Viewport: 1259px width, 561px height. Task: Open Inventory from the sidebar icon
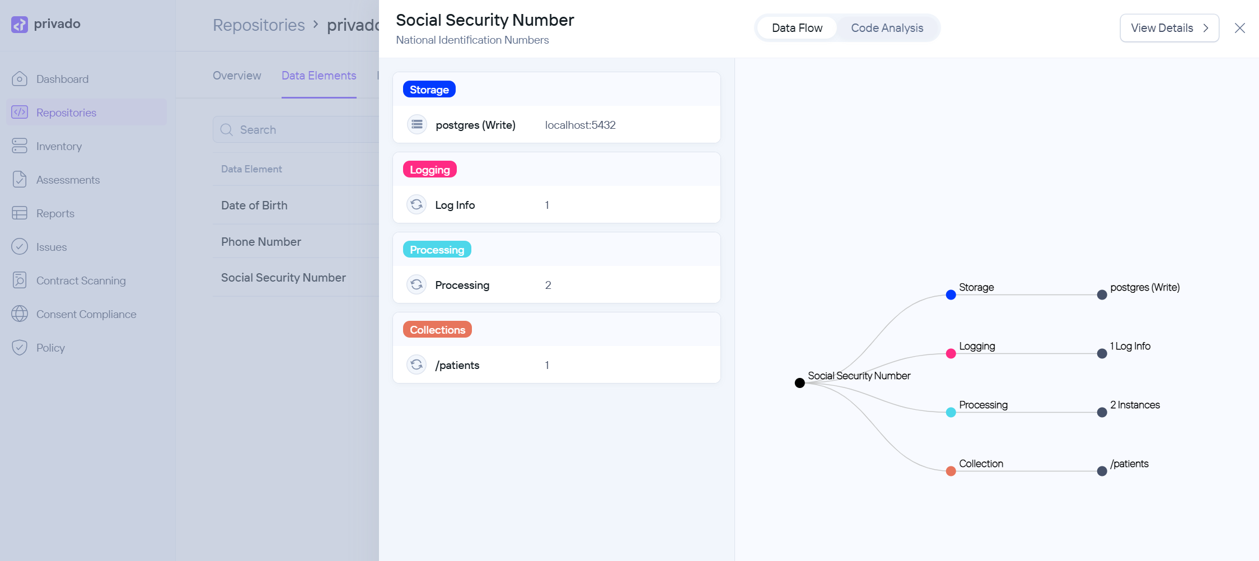coord(20,146)
